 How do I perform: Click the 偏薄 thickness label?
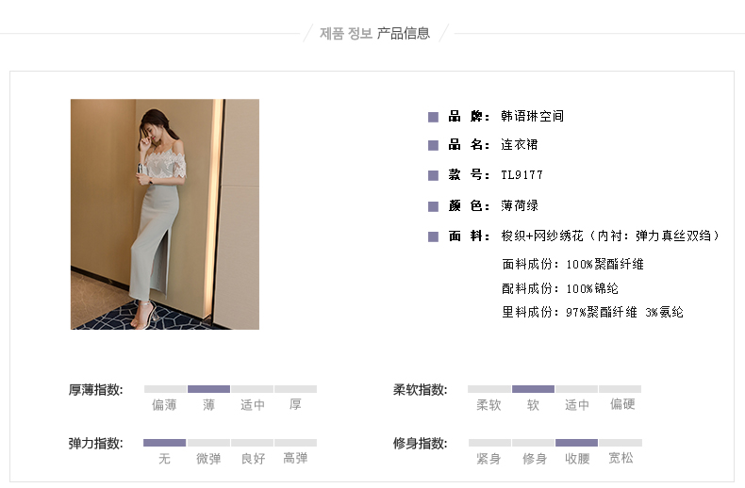tap(164, 405)
